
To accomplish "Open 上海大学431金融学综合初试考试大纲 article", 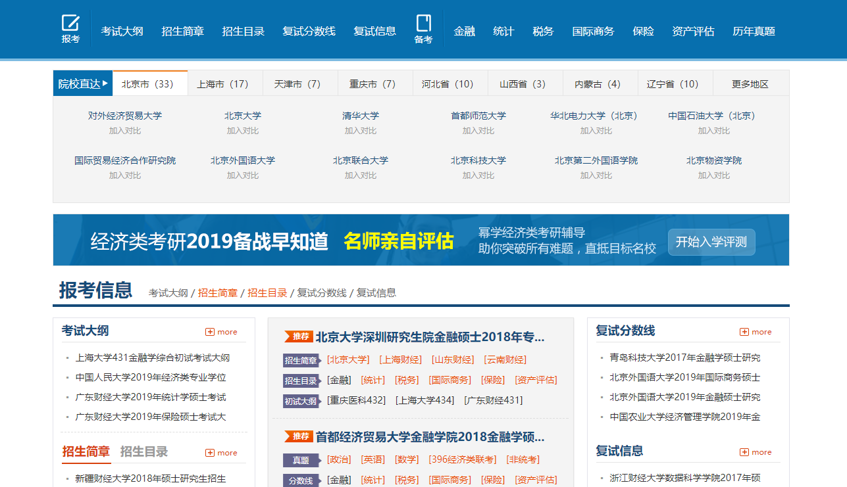I will pos(153,358).
